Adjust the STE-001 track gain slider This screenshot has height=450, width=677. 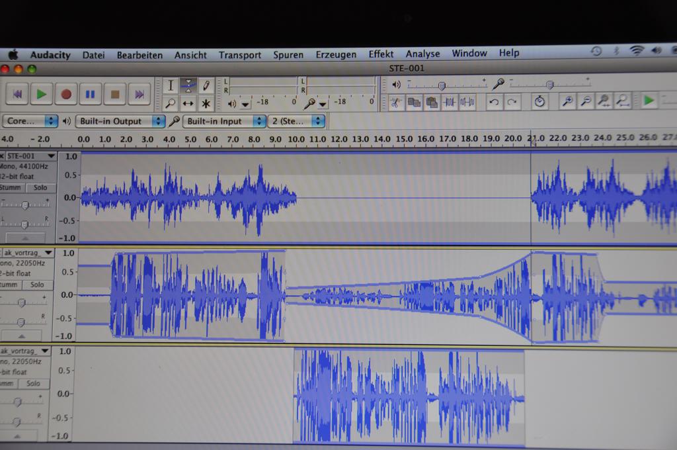(x=26, y=205)
